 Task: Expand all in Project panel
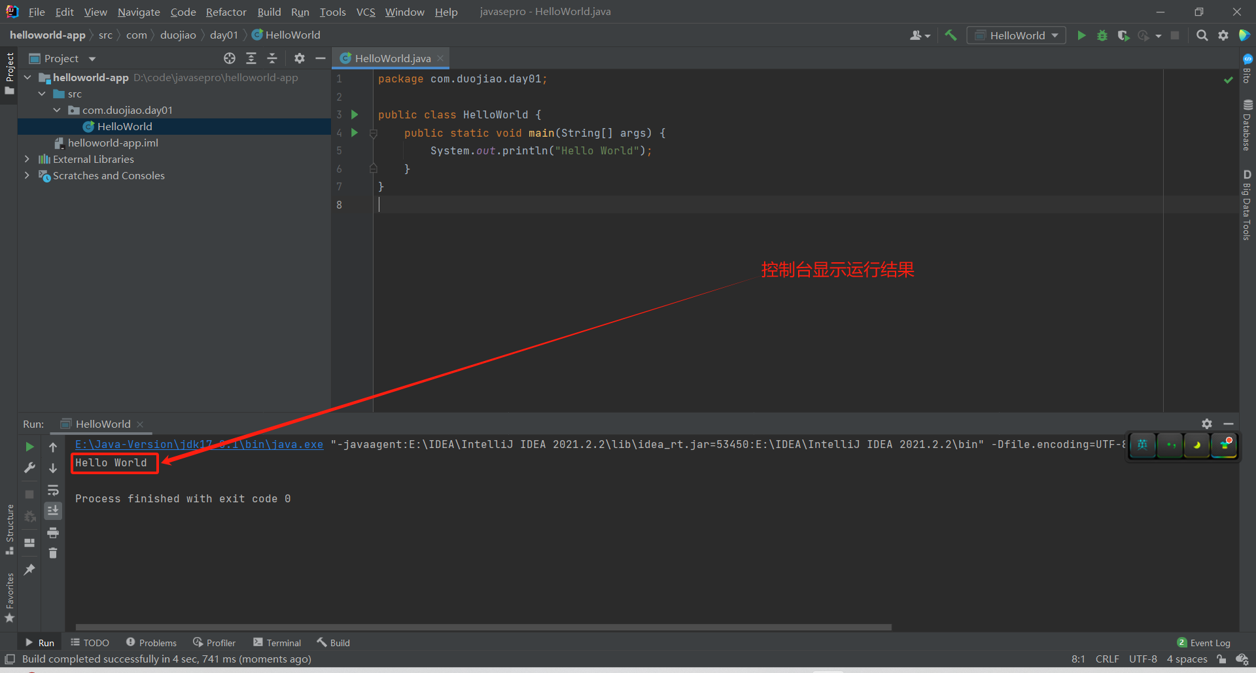pos(251,58)
